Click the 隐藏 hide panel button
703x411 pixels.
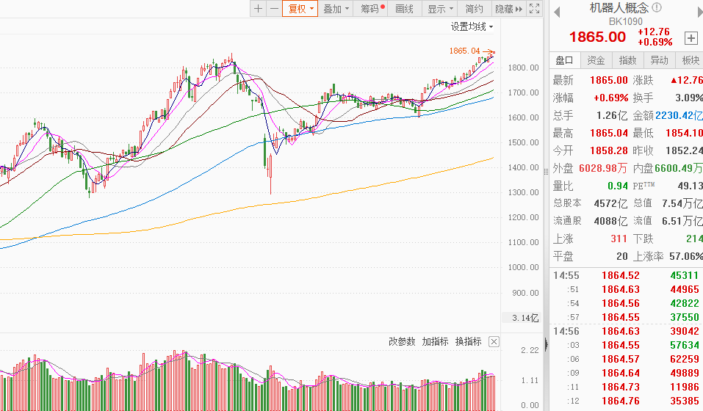[508, 9]
